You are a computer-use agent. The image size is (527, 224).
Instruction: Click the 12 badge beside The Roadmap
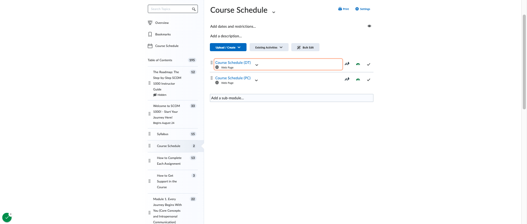click(193, 72)
